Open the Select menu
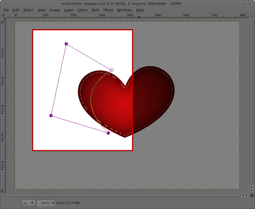255x209 pixels. pyautogui.click(x=28, y=10)
